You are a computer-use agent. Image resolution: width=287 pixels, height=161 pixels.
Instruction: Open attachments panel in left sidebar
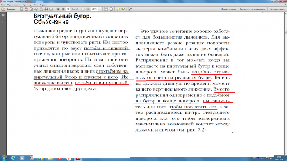point(3,21)
